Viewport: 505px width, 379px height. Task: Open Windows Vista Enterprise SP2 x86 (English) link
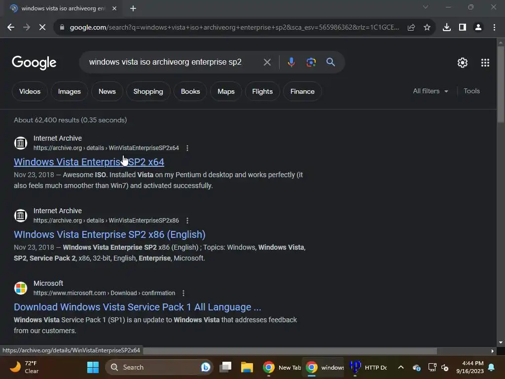click(109, 234)
